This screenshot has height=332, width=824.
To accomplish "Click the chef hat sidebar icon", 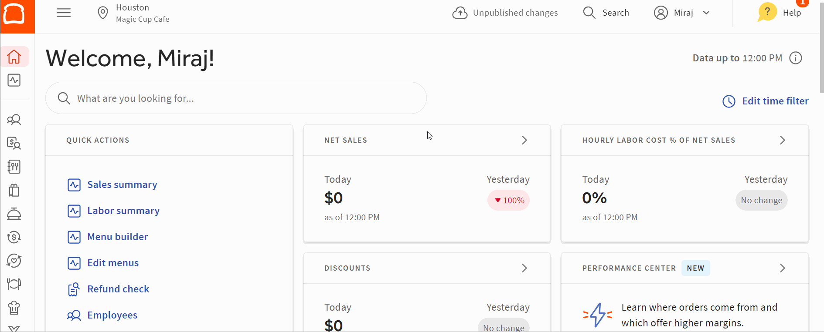I will (x=14, y=308).
